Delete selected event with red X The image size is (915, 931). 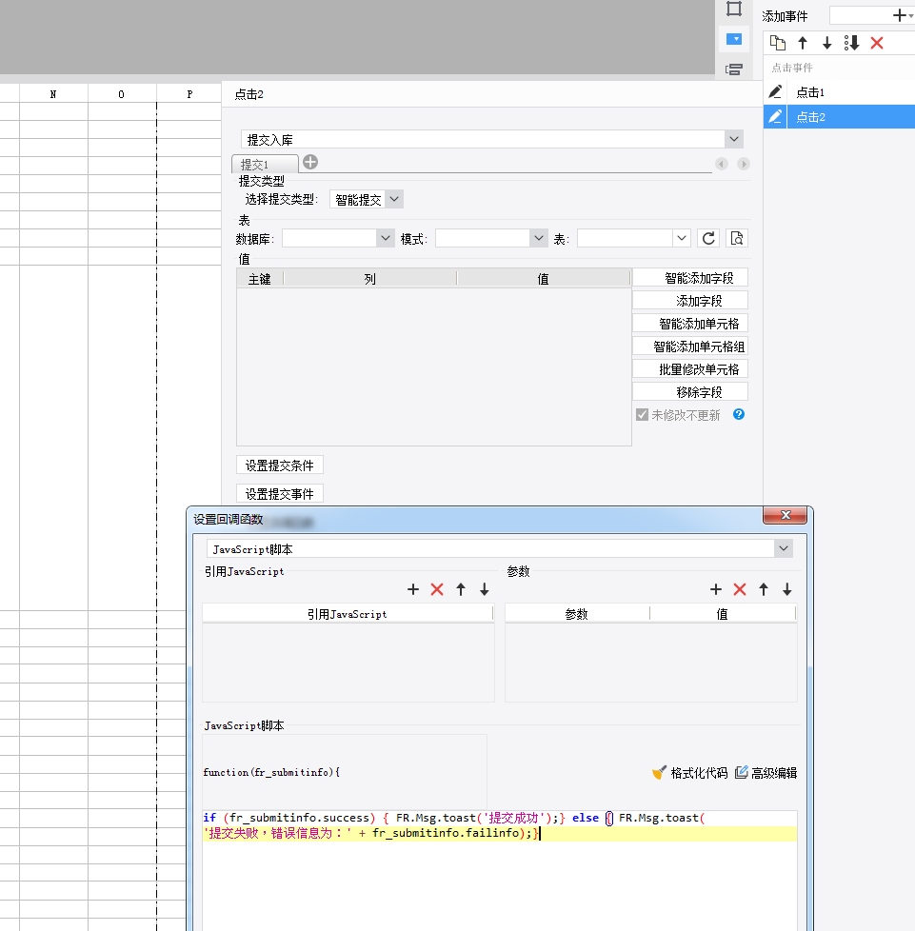(877, 43)
